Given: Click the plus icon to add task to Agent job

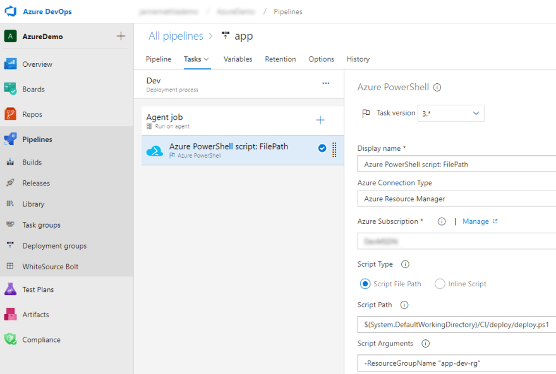Looking at the screenshot, I should tap(320, 120).
